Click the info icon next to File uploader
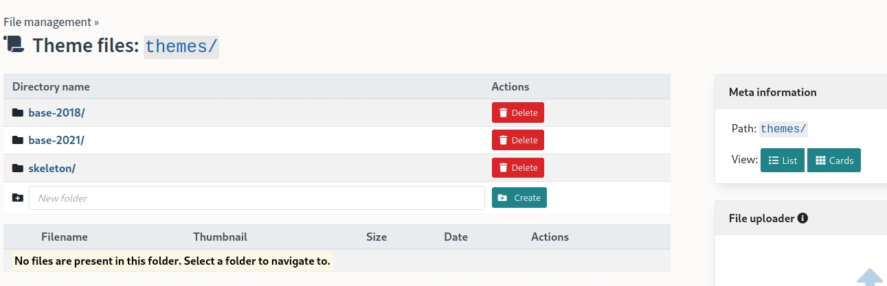This screenshot has width=887, height=286. (802, 218)
